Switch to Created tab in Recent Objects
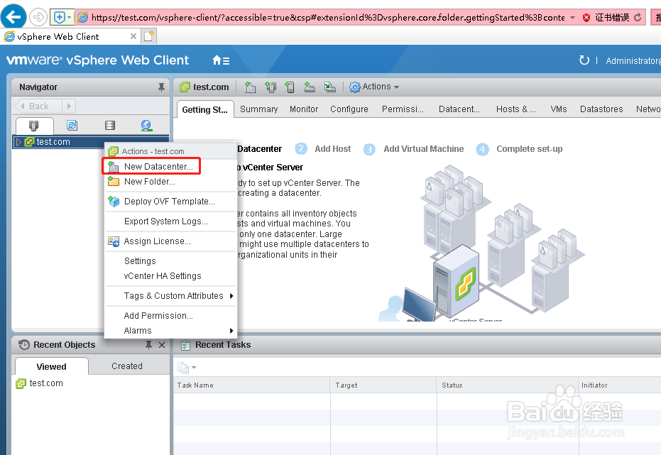The width and height of the screenshot is (661, 455). pos(127,366)
